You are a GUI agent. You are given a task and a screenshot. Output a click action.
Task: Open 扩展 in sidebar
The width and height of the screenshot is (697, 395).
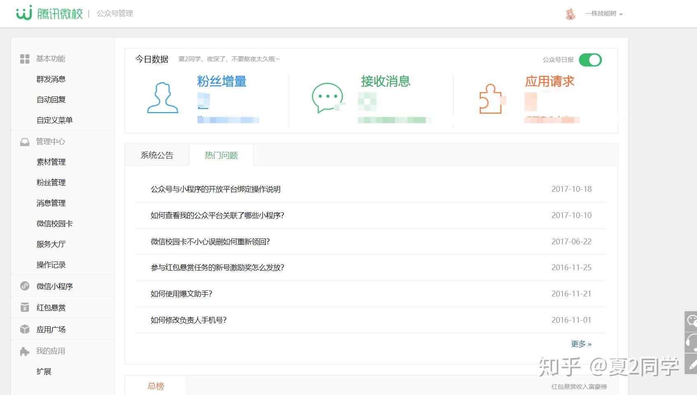(44, 372)
